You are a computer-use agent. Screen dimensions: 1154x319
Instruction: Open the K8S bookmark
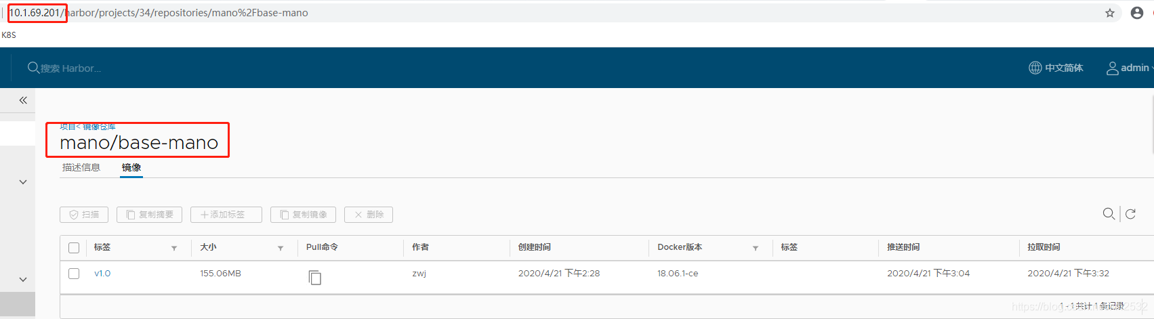[x=9, y=35]
